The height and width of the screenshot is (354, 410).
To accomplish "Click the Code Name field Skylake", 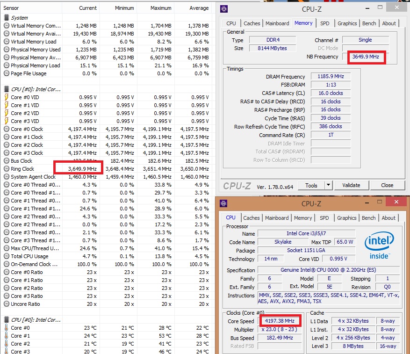I will pyautogui.click(x=283, y=242).
